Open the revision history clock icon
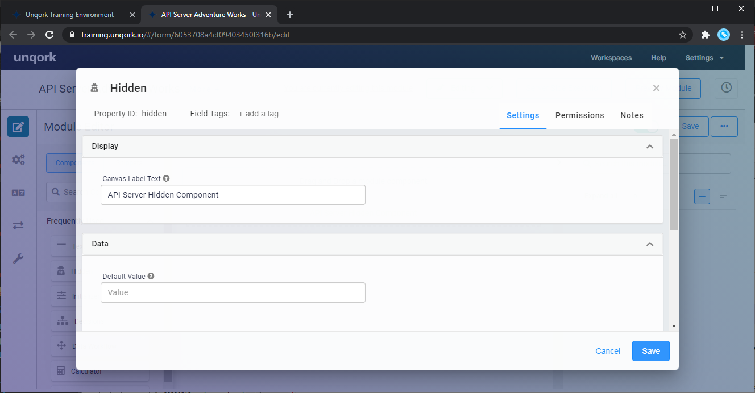The height and width of the screenshot is (393, 755). point(726,88)
